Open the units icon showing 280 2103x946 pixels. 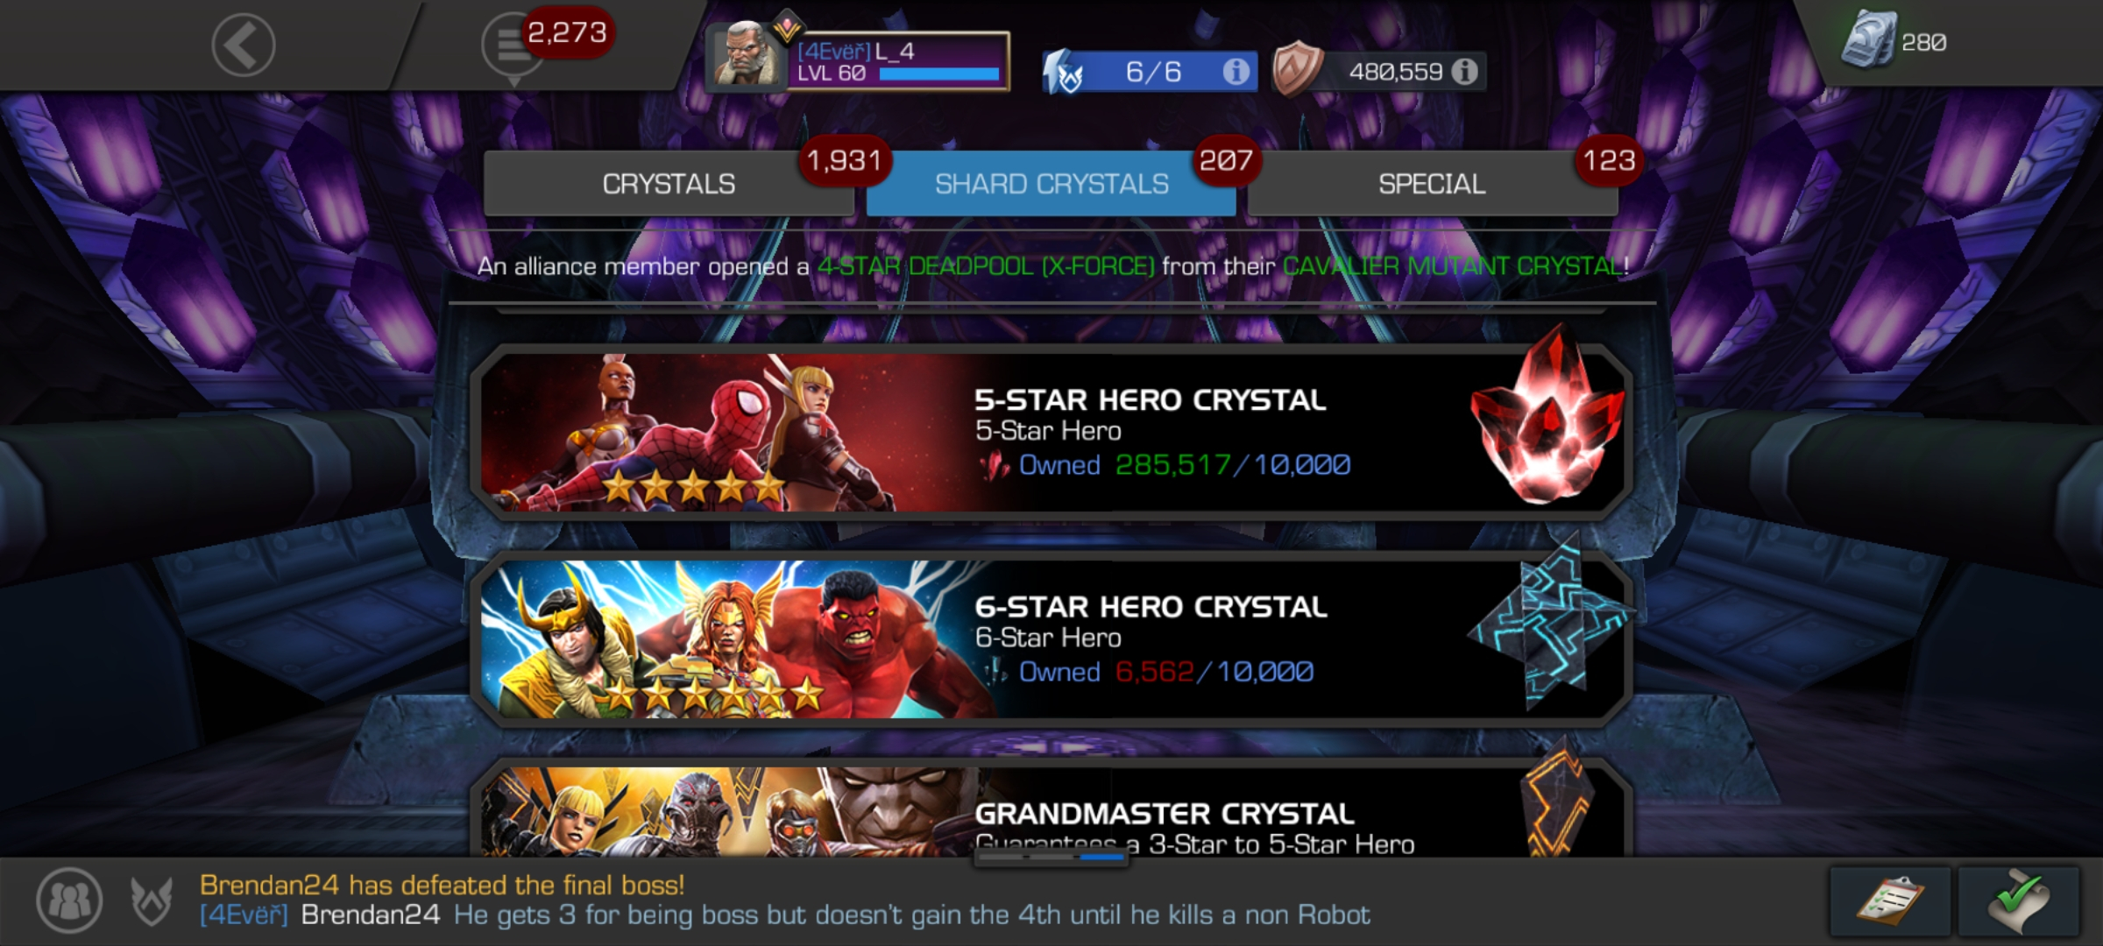point(1869,41)
